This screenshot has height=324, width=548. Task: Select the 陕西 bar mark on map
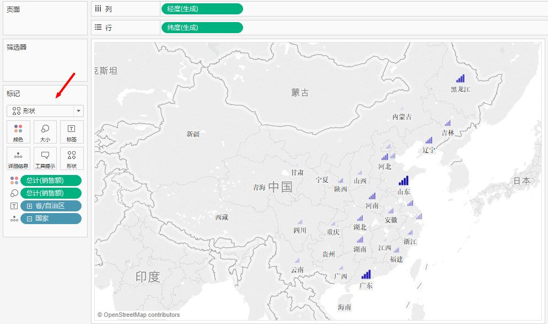tap(341, 180)
